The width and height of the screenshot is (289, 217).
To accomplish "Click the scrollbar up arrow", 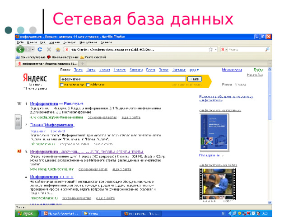I will pyautogui.click(x=270, y=70).
